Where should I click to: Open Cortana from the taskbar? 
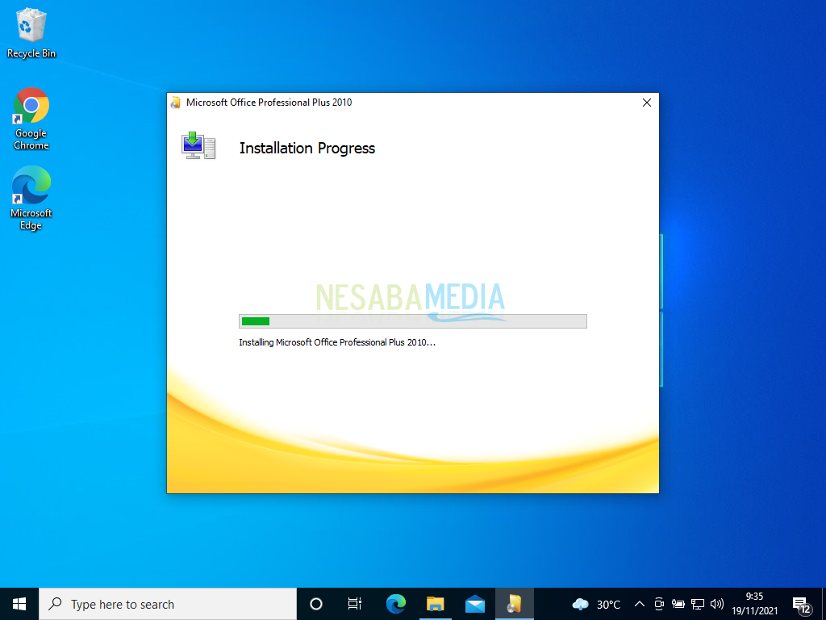(315, 603)
